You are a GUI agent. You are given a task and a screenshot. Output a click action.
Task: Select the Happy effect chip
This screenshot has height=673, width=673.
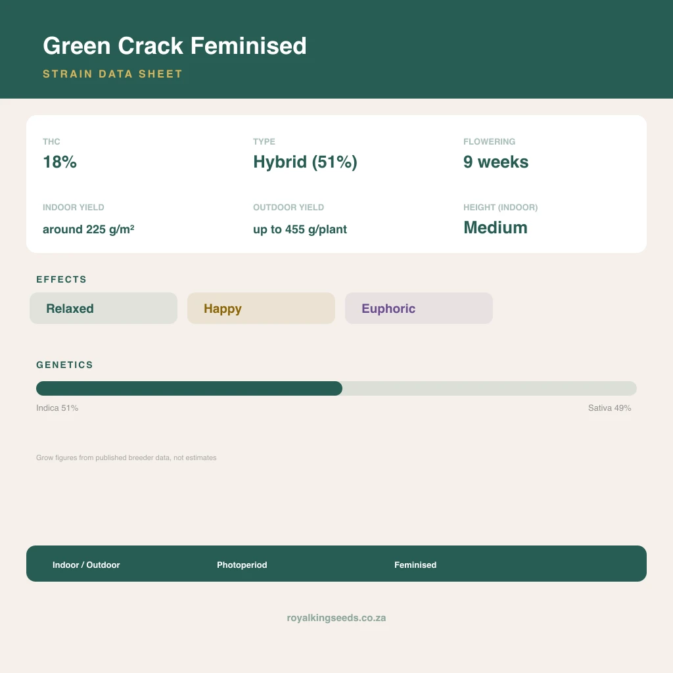coord(261,308)
